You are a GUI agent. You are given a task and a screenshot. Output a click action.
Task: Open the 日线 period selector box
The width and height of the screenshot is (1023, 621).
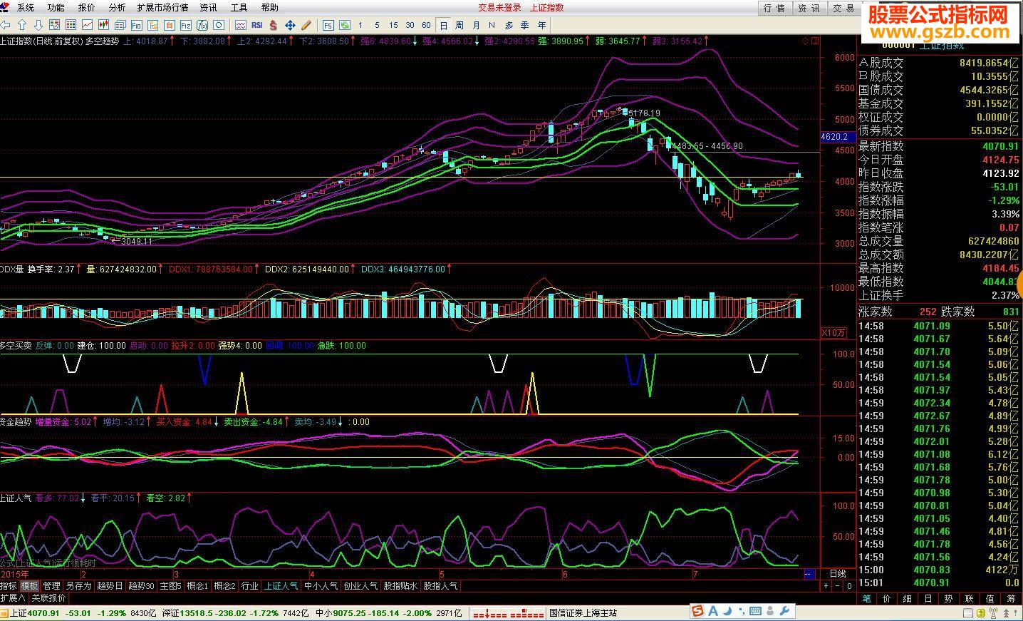[838, 573]
